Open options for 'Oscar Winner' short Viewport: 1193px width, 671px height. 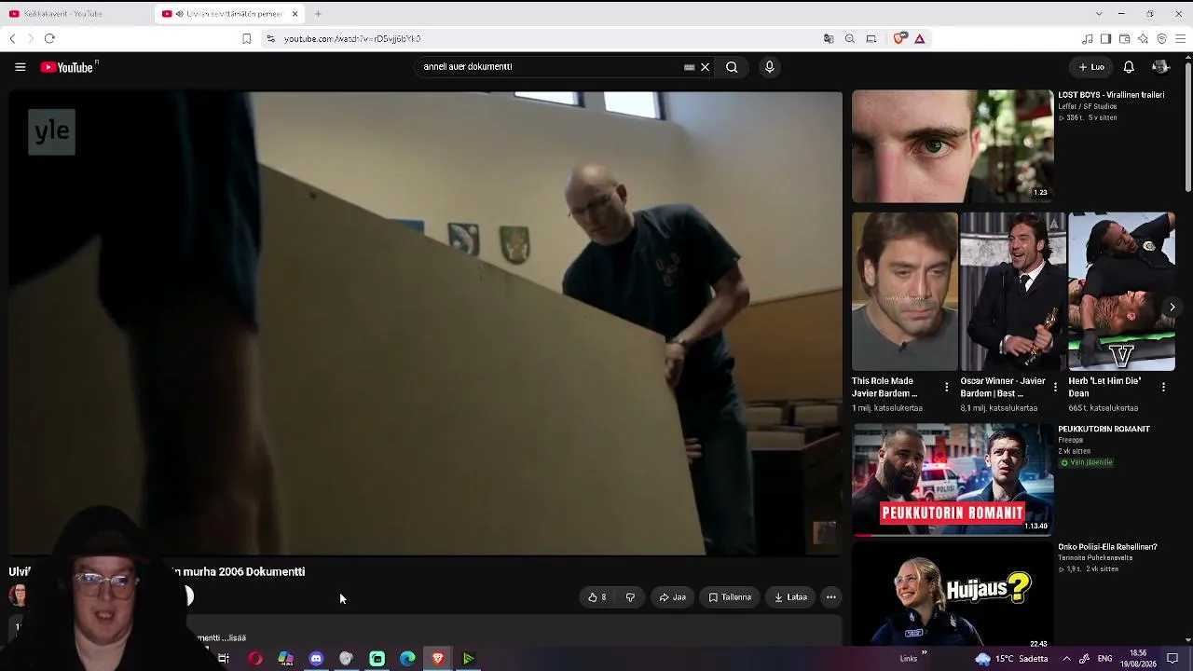pos(1055,387)
